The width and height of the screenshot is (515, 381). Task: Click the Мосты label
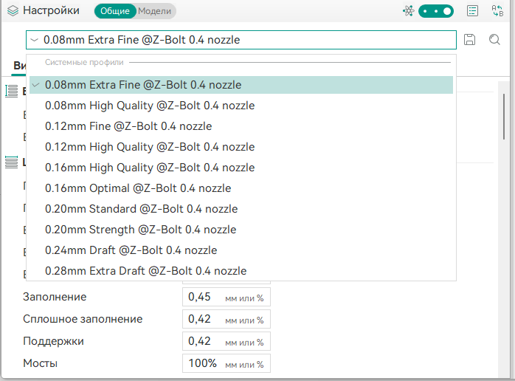(40, 363)
